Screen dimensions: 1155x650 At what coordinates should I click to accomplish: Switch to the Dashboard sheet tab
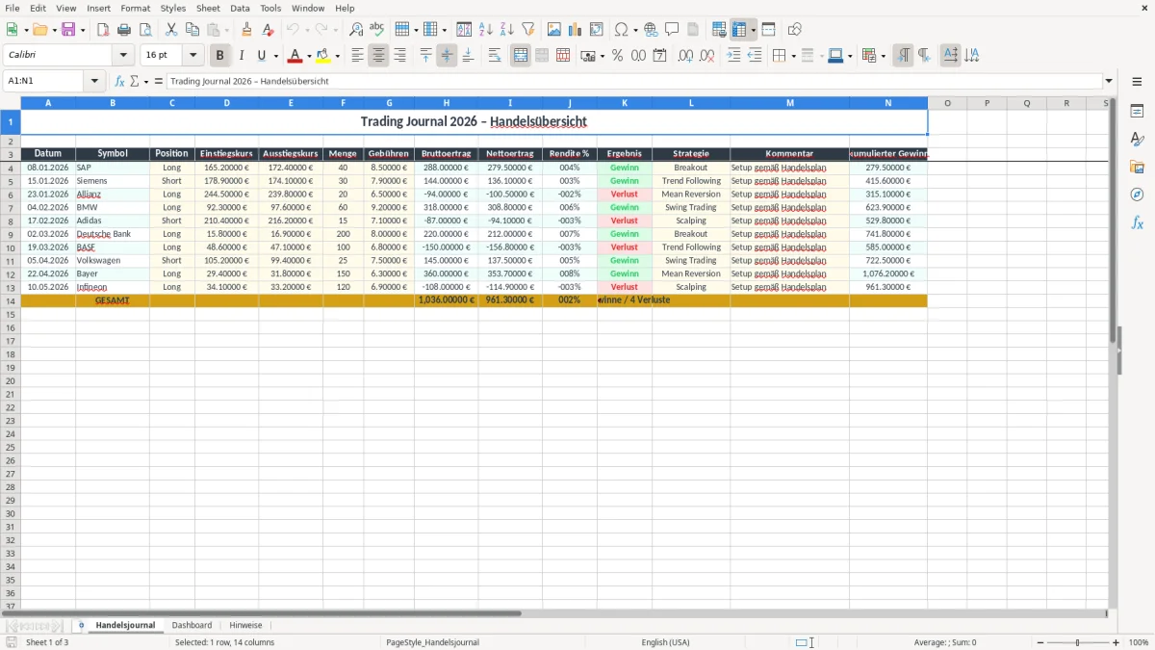pyautogui.click(x=192, y=625)
